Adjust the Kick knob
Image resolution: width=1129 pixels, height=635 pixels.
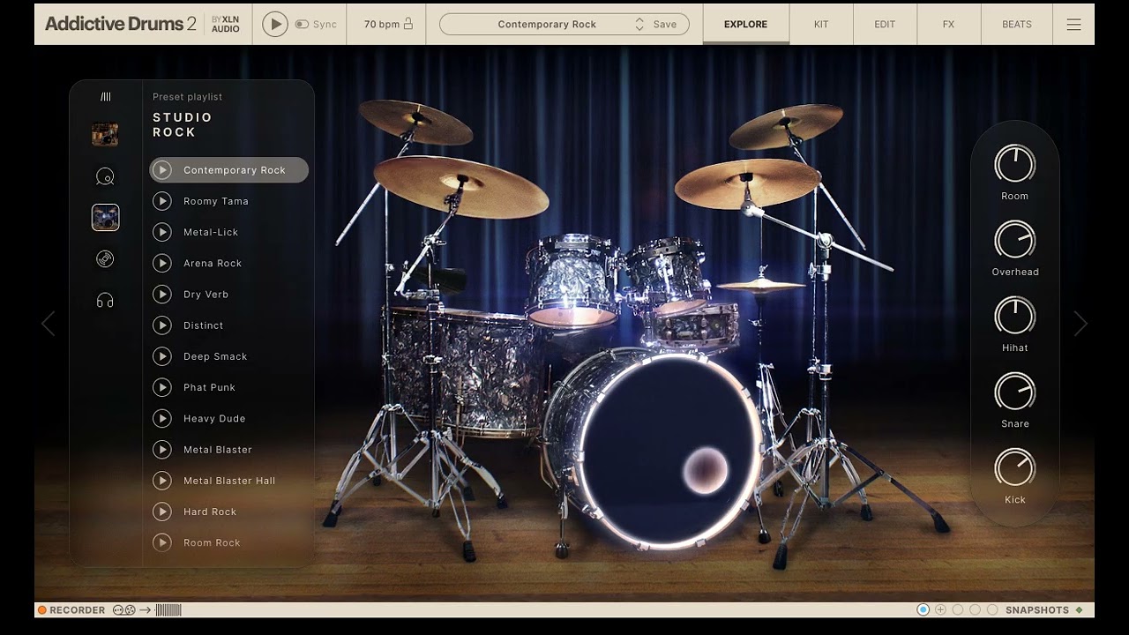1015,467
